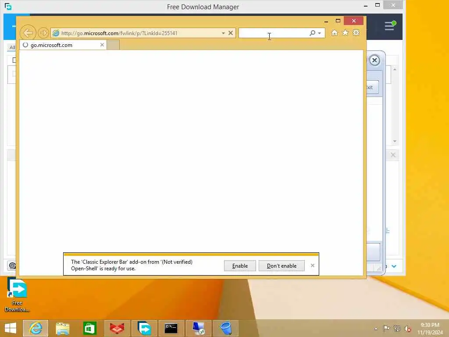Open the Home page icon

(x=334, y=33)
